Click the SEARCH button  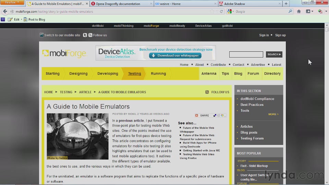pyautogui.click(x=274, y=54)
